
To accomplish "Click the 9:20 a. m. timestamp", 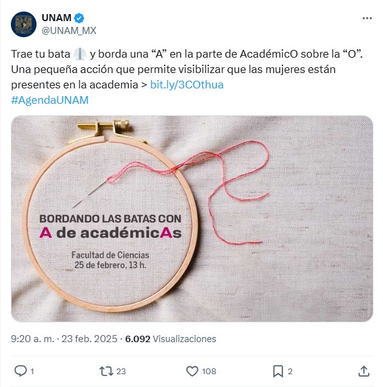I will (x=32, y=338).
